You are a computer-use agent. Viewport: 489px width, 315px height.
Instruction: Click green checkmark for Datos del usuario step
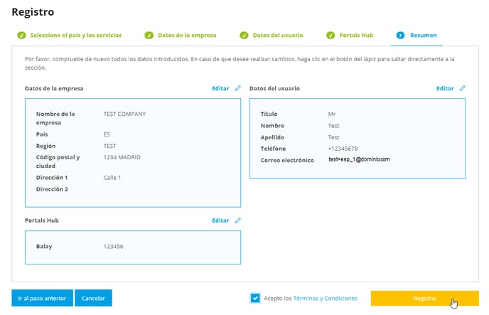[244, 35]
